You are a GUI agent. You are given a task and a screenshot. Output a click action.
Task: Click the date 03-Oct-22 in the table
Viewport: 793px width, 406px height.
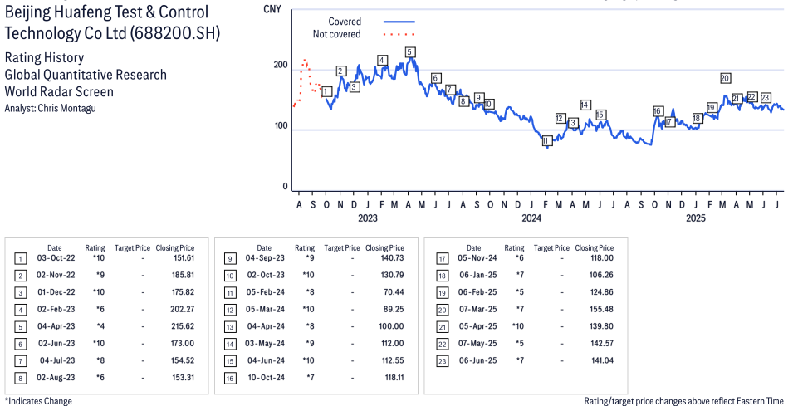point(55,258)
